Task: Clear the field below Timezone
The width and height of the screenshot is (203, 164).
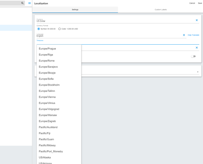Action: [197, 48]
